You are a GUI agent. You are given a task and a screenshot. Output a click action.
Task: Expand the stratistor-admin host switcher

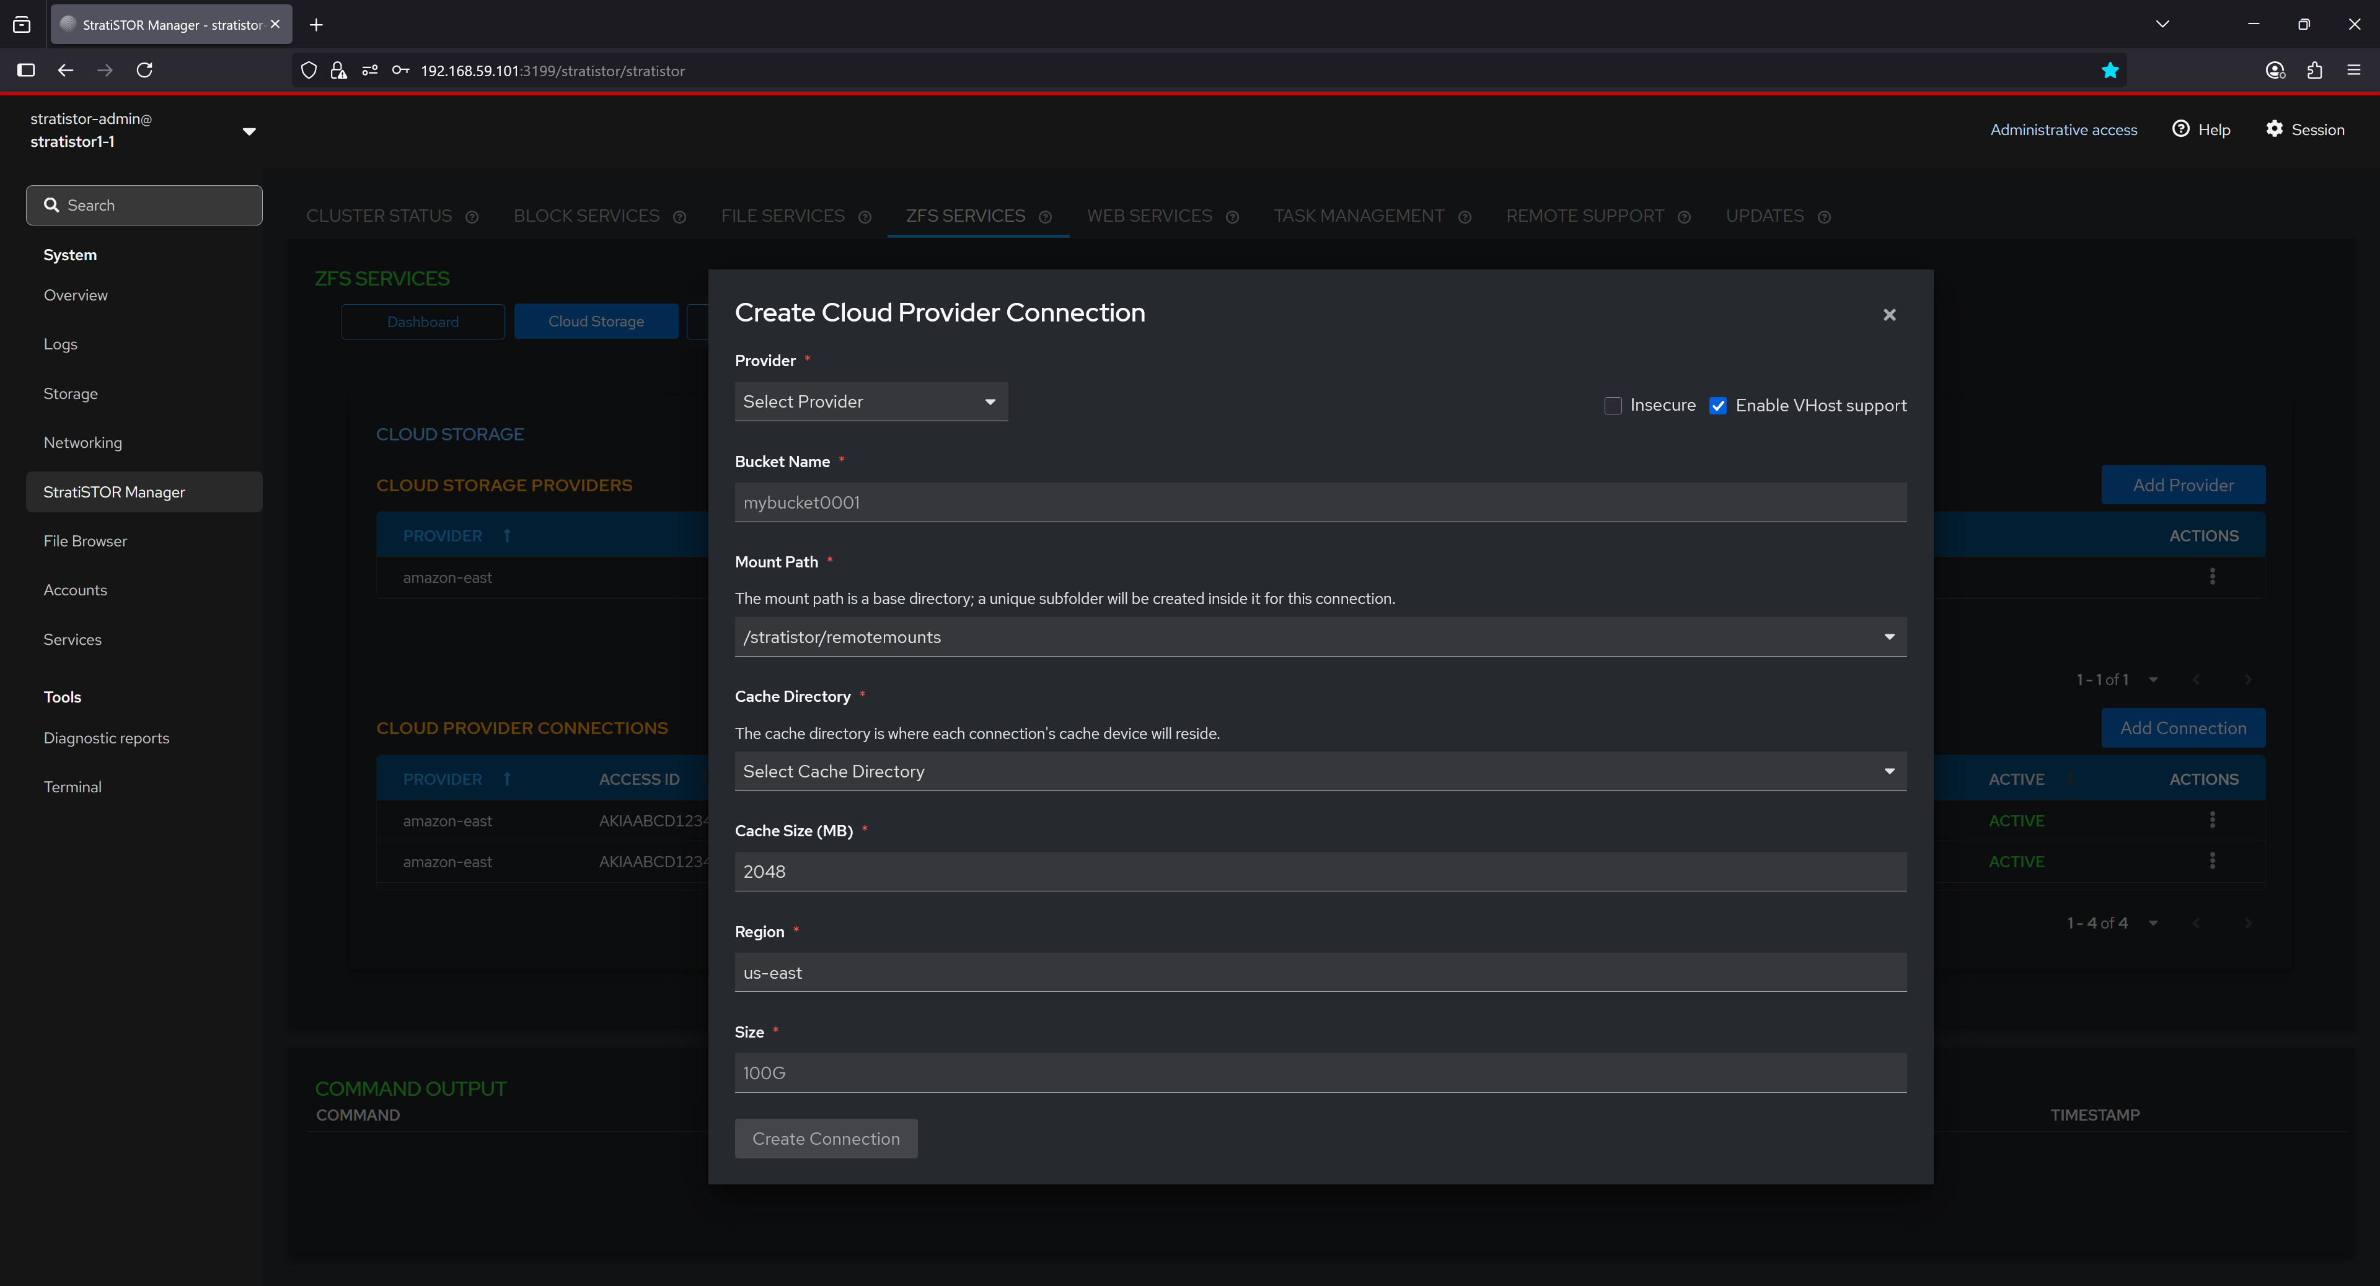click(249, 131)
